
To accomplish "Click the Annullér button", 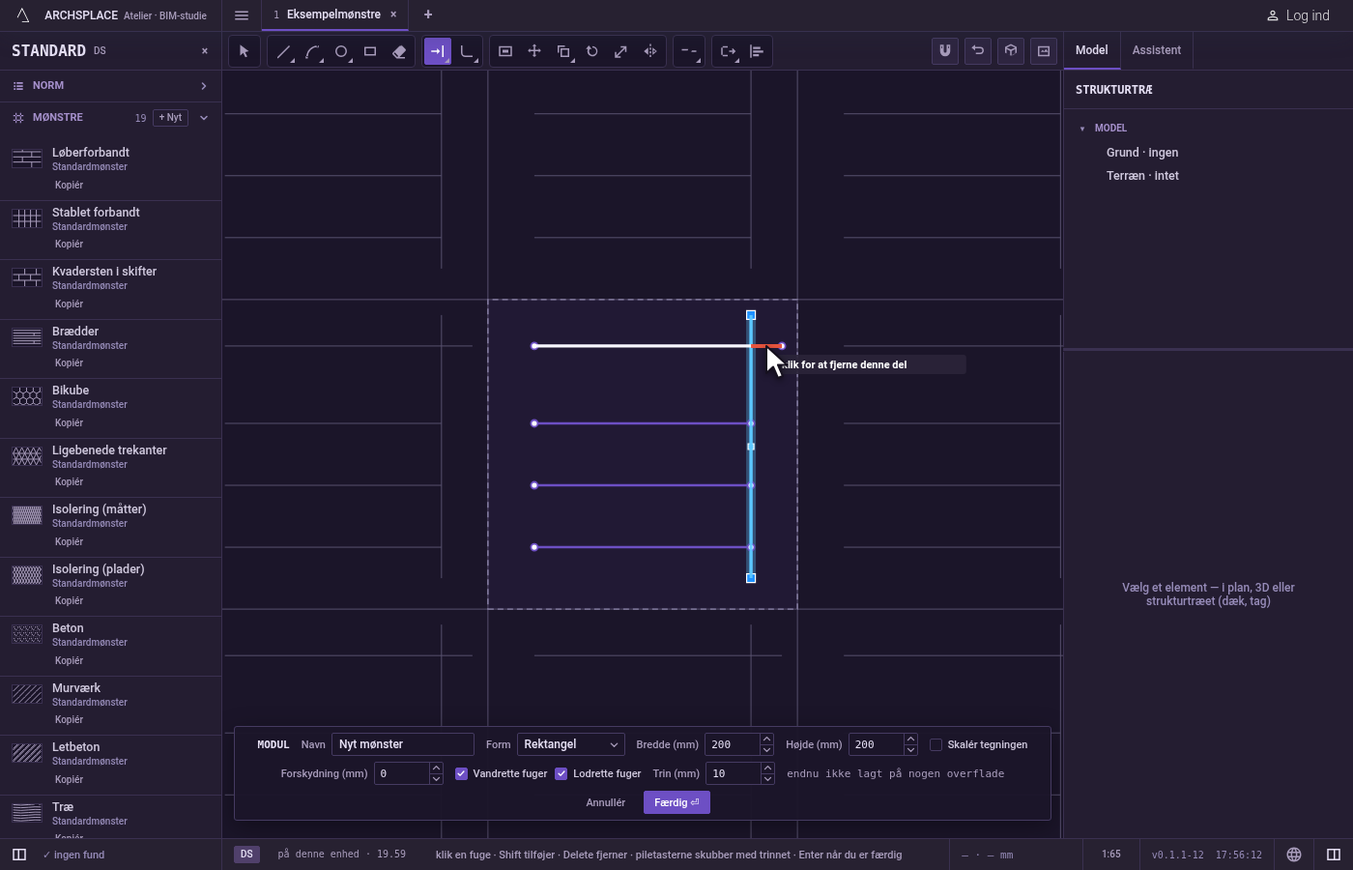I will [x=606, y=802].
